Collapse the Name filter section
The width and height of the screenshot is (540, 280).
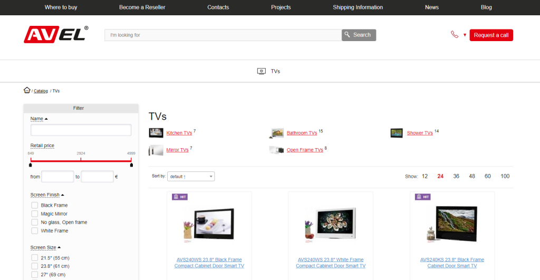pyautogui.click(x=39, y=119)
